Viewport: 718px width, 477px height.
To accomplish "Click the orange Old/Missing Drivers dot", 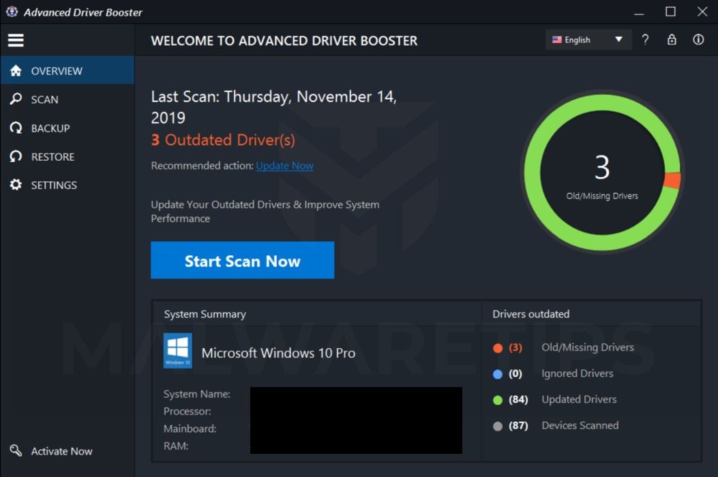I will (498, 348).
